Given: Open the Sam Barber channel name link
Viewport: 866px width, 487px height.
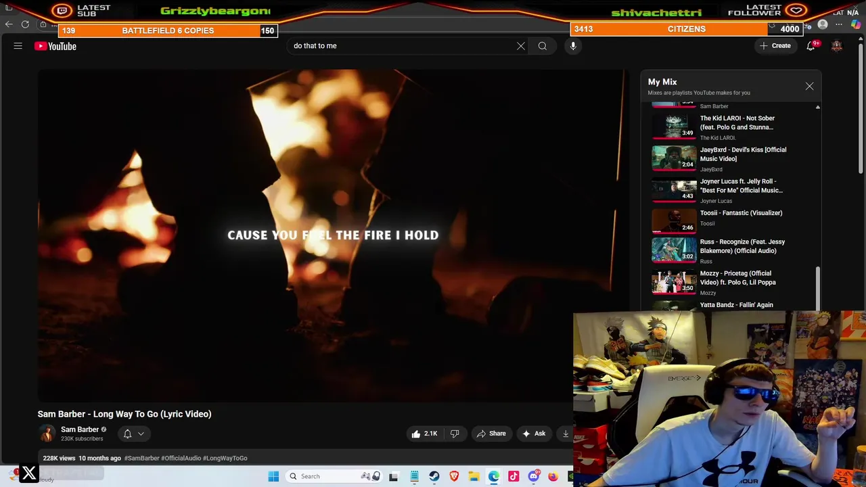Looking at the screenshot, I should (x=80, y=430).
